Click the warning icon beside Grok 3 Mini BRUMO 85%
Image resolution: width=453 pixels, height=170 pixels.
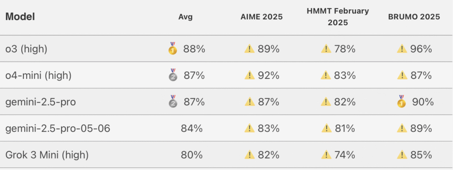[x=402, y=155]
